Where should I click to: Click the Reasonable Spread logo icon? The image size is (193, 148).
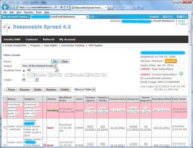(7, 27)
